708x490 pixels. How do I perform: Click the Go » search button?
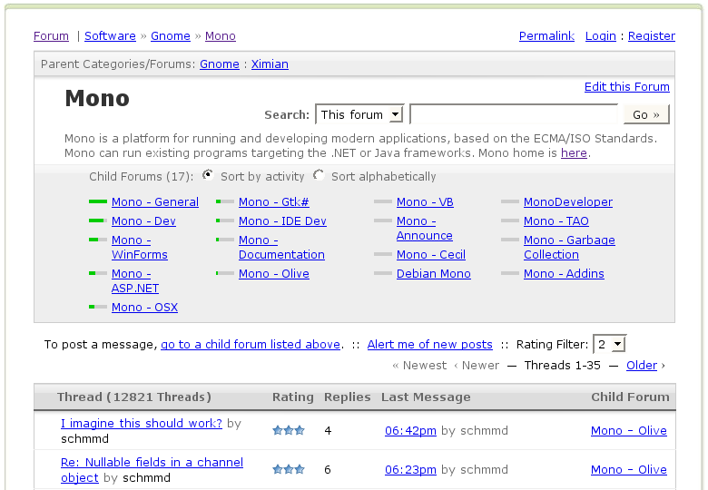[x=646, y=114]
